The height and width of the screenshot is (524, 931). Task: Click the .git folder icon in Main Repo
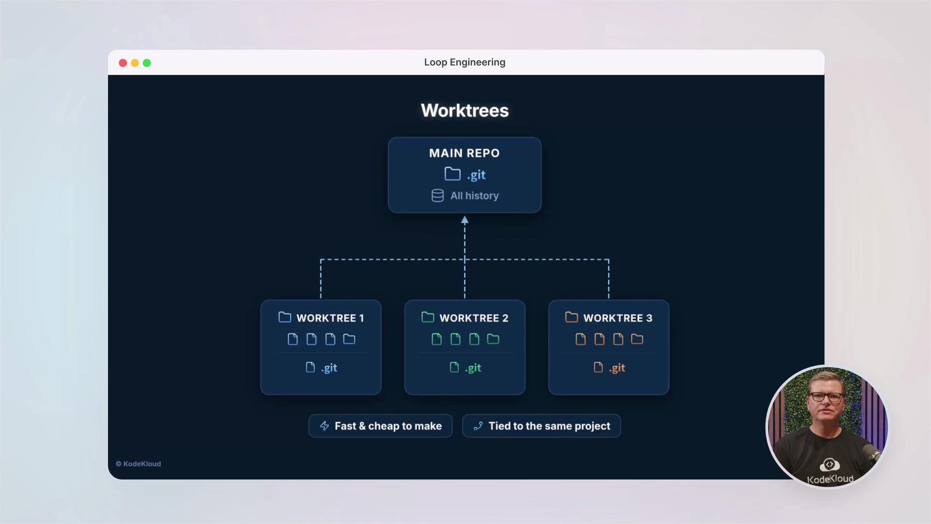tap(452, 174)
